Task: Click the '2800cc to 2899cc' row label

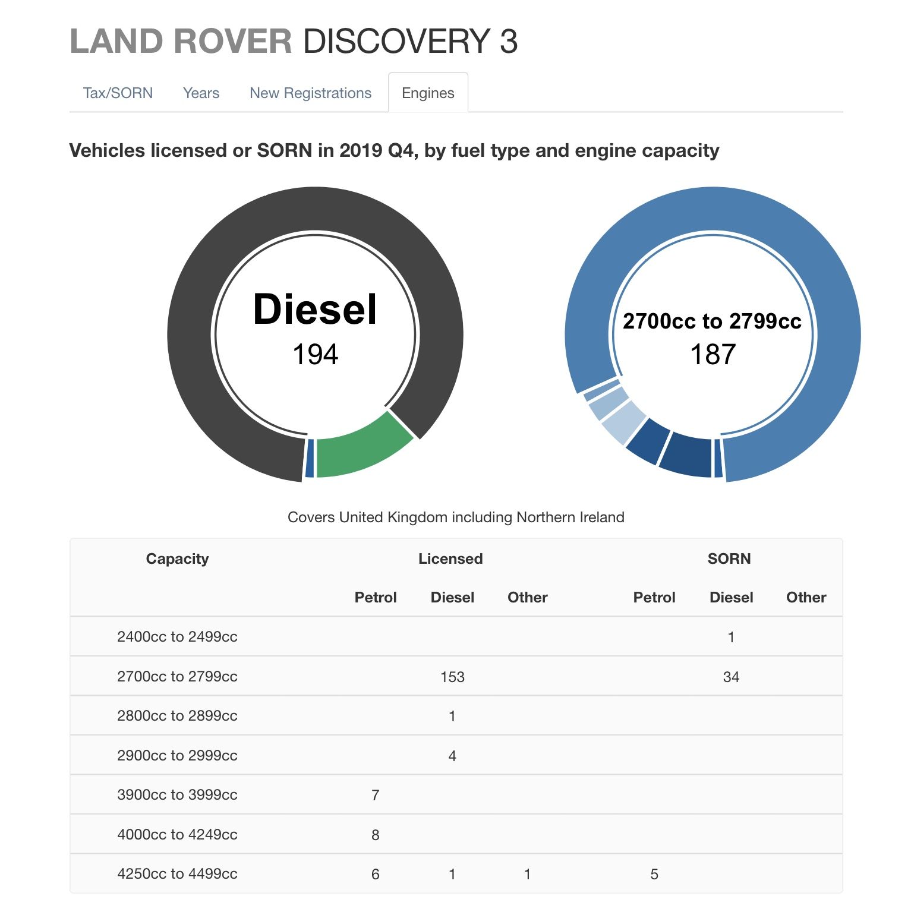Action: (x=177, y=716)
